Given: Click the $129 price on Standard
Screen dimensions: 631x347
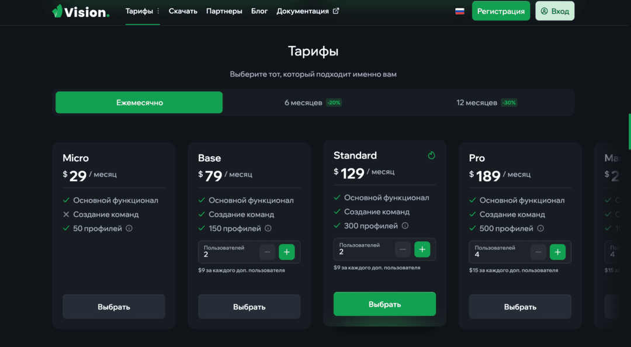Looking at the screenshot, I should pyautogui.click(x=349, y=173).
